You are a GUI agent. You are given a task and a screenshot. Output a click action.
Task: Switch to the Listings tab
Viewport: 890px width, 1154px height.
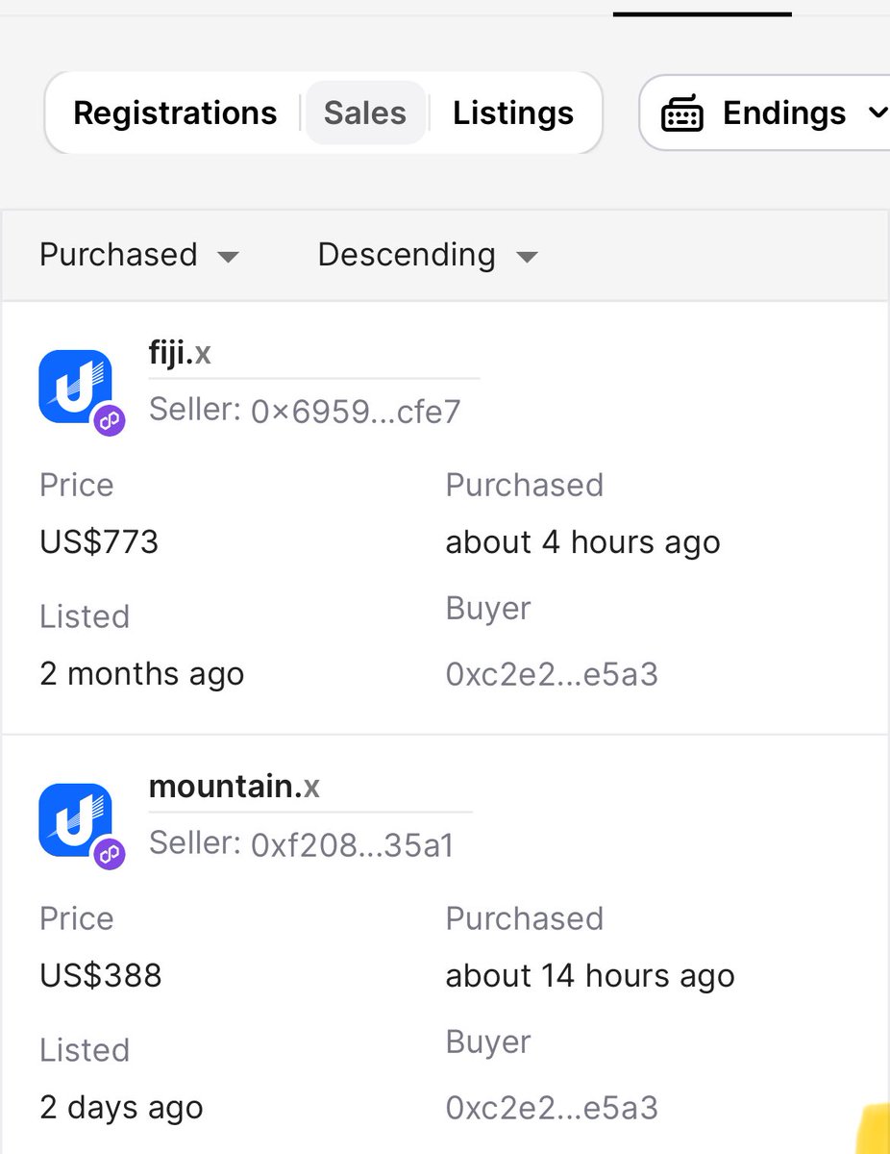click(513, 113)
